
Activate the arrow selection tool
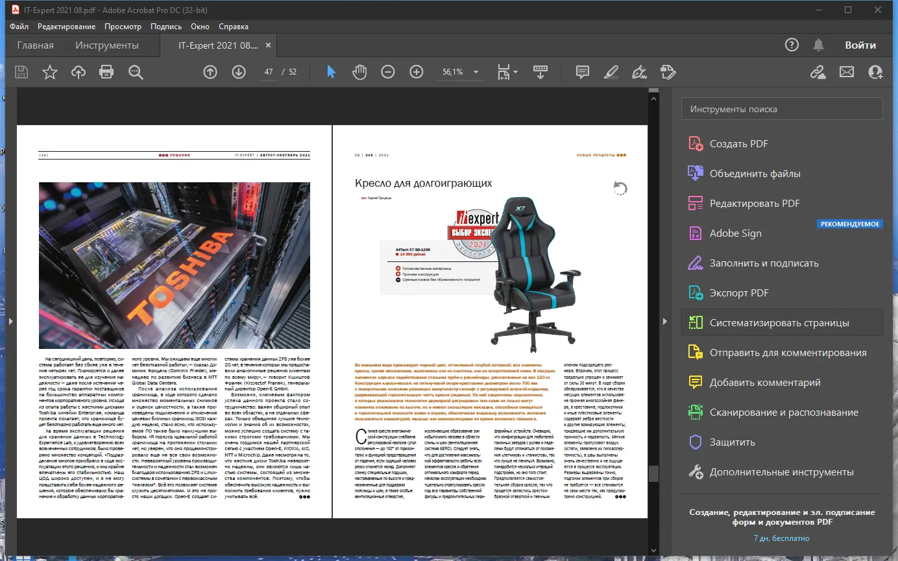[331, 72]
